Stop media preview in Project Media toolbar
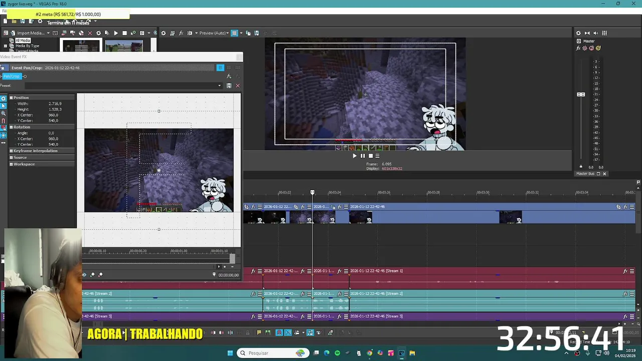Screen dimensions: 642x361 pos(124,33)
